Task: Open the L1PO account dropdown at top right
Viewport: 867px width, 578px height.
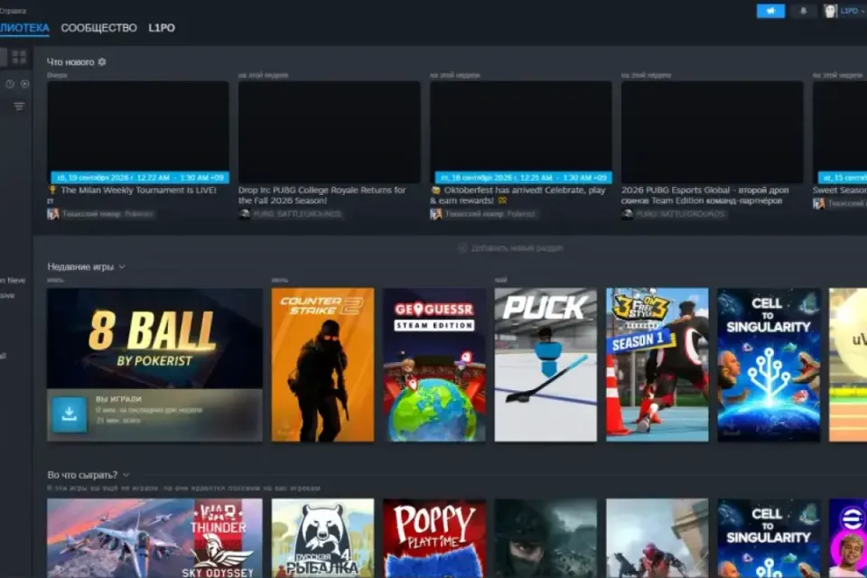Action: [x=853, y=11]
